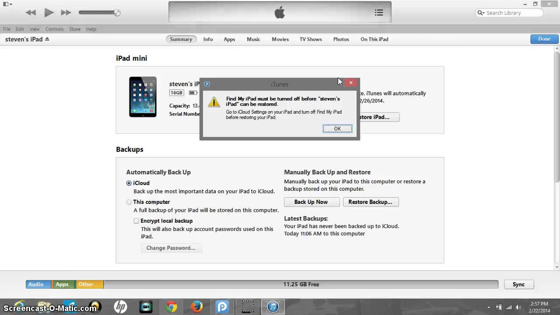
Task: Open the Store menu
Action: pos(75,29)
